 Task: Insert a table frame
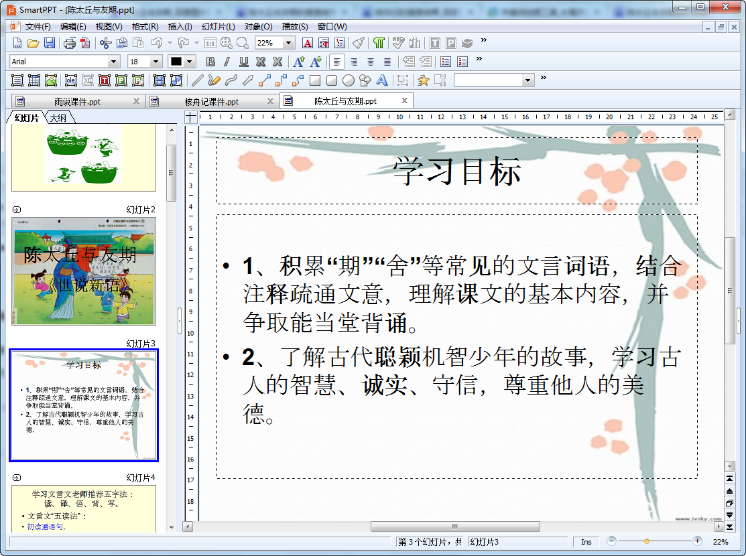pyautogui.click(x=34, y=80)
